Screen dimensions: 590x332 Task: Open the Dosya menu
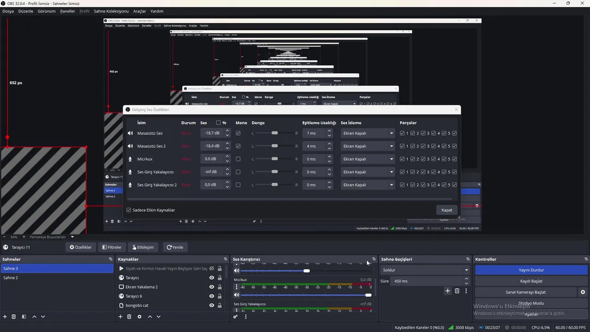click(x=8, y=11)
